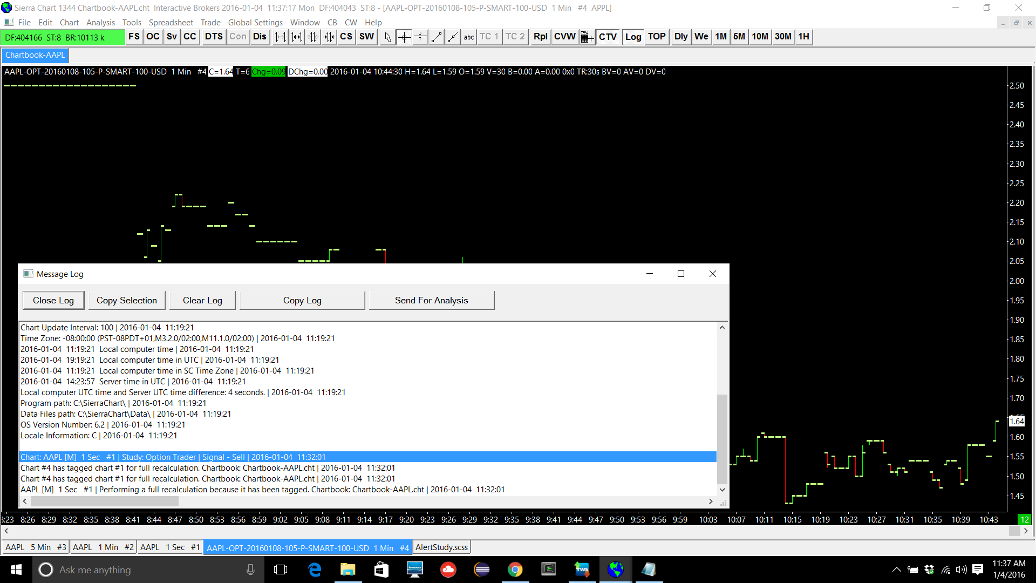
Task: Click the expand bar spacing icon
Action: point(281,37)
